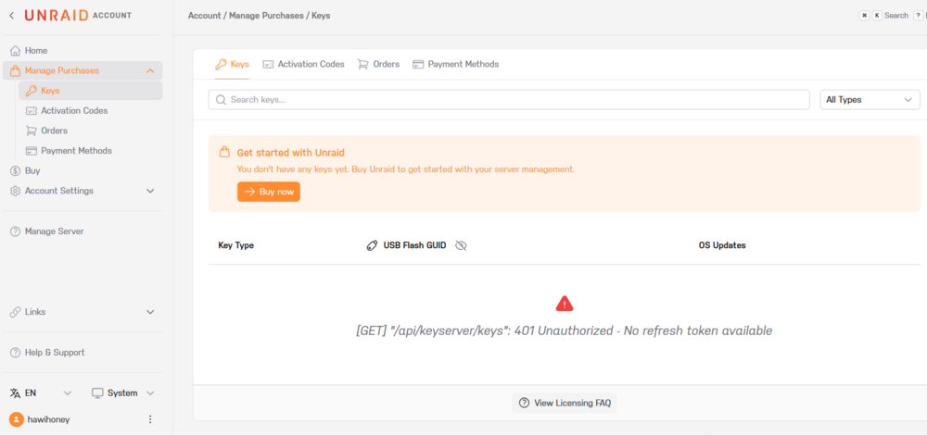Screen dimensions: 927x436
Task: Click the Key Type column header
Action: pos(235,245)
